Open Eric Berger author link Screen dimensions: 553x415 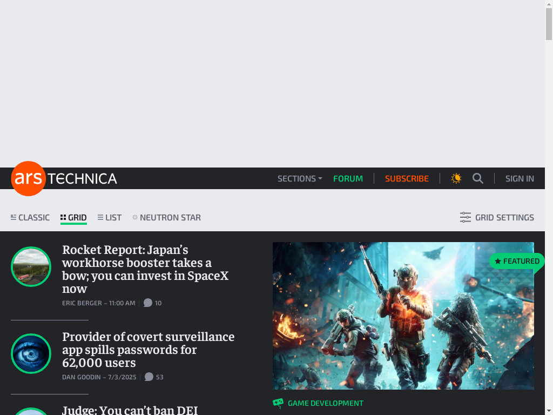click(x=82, y=303)
